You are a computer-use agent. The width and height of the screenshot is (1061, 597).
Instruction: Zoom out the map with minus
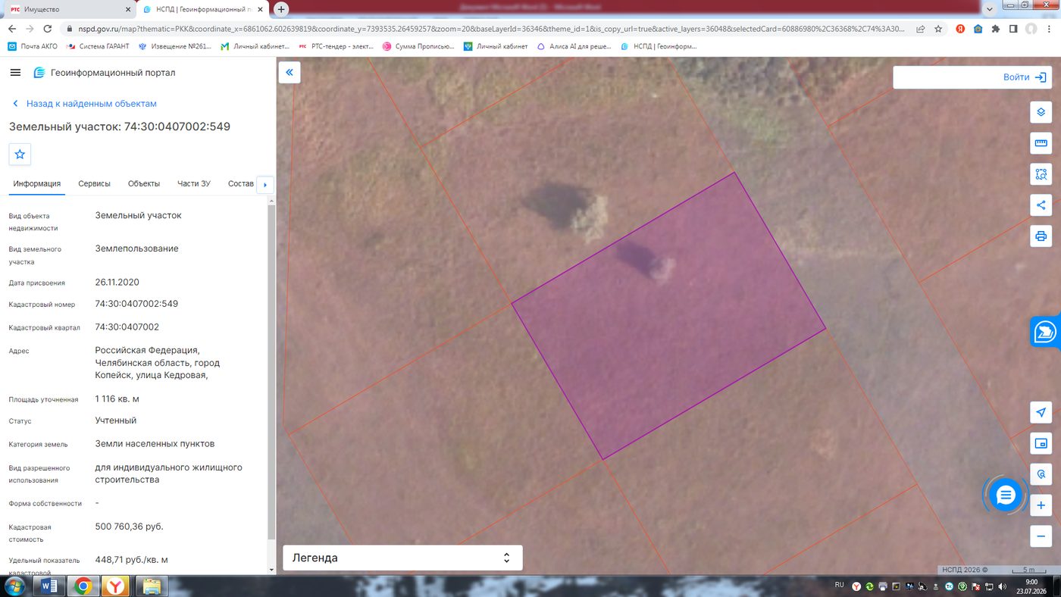[x=1041, y=536]
